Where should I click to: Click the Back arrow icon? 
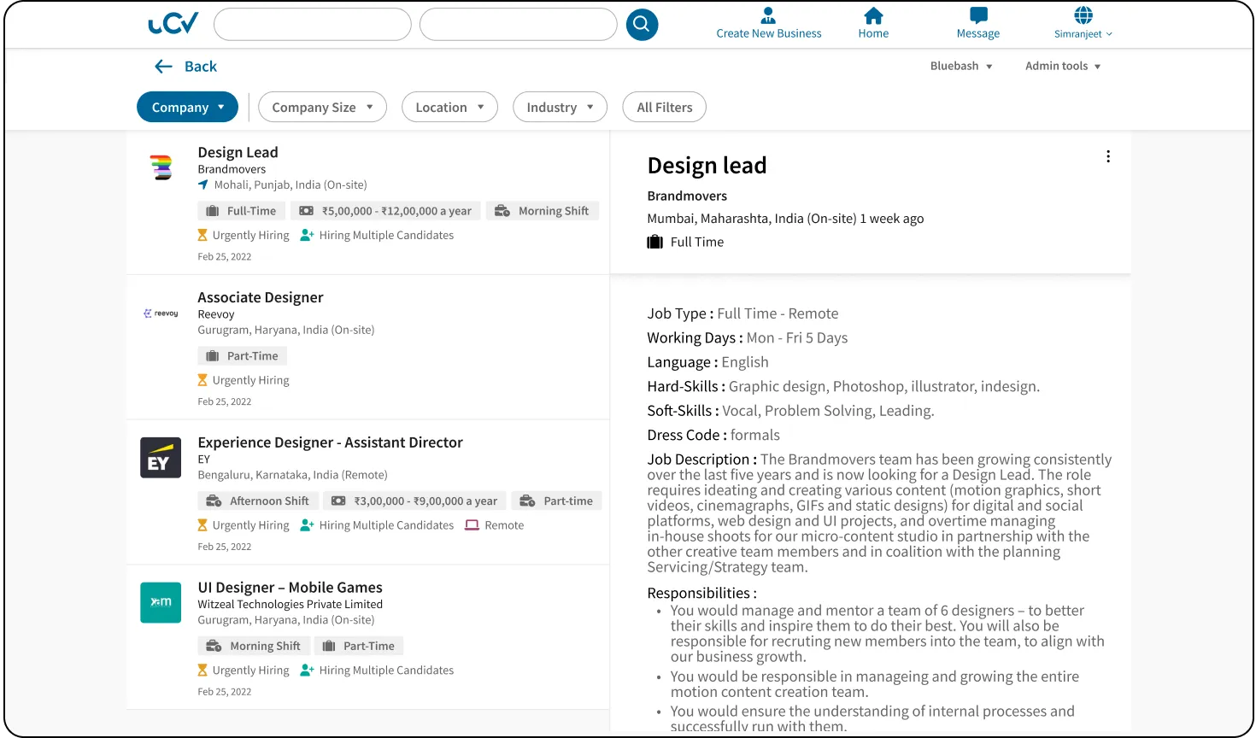click(163, 67)
